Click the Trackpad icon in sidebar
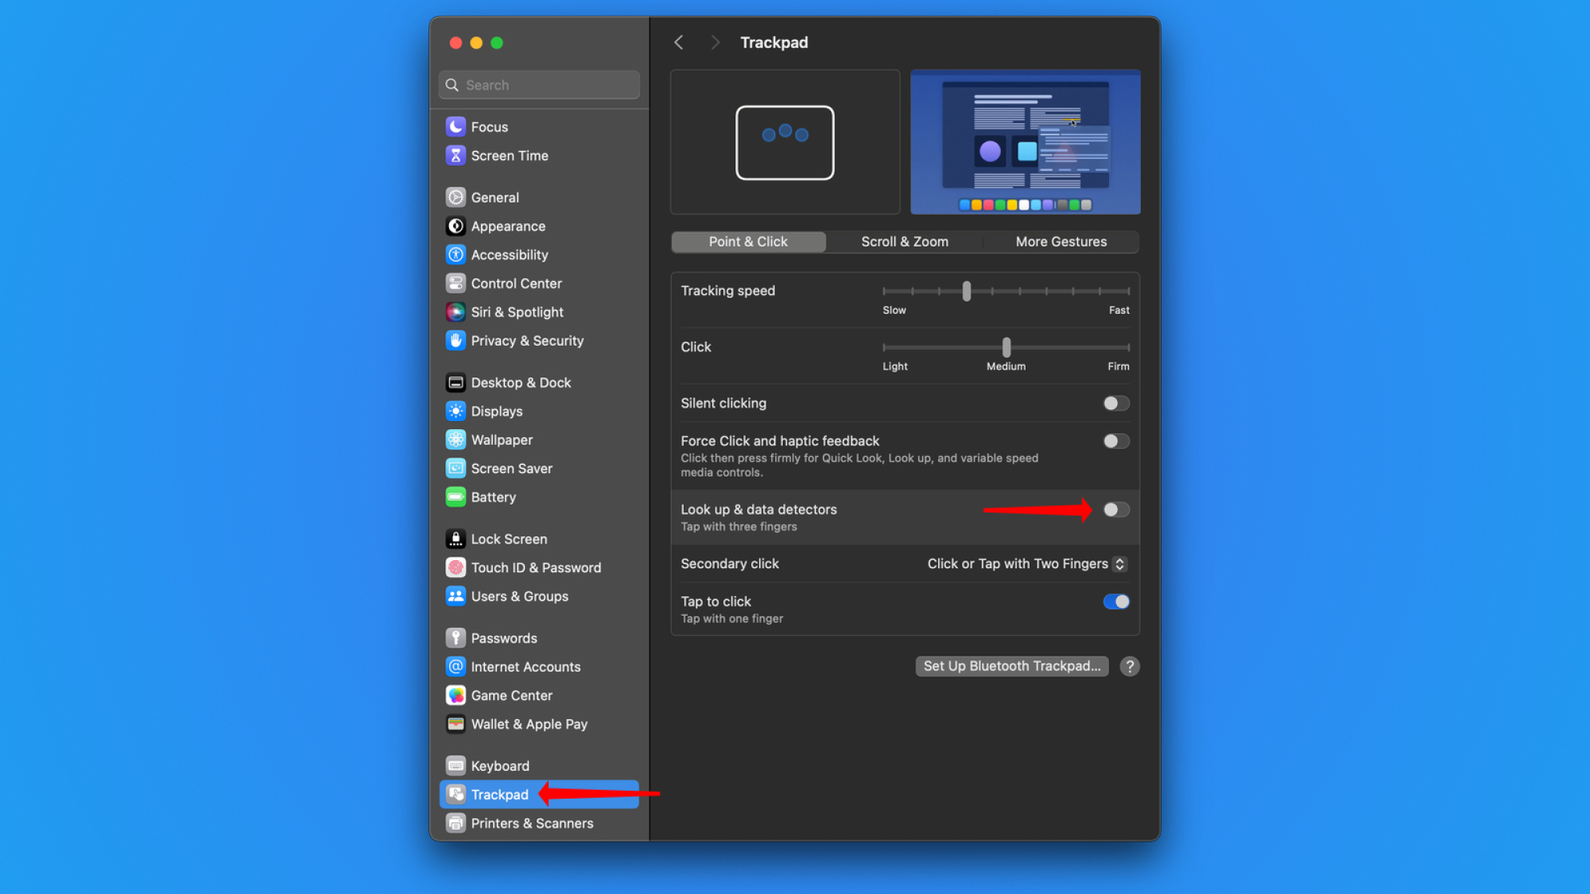The width and height of the screenshot is (1590, 894). 456,794
